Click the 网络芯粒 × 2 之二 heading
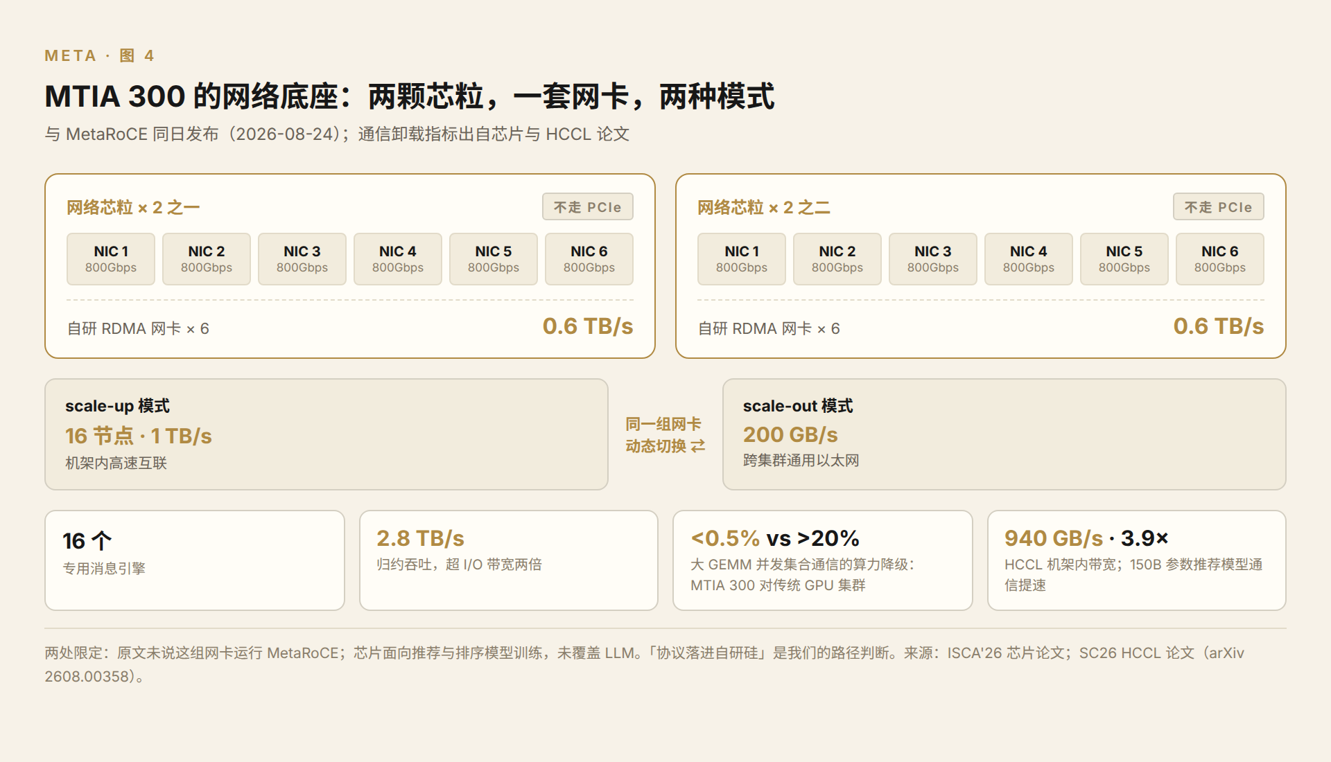Image resolution: width=1331 pixels, height=762 pixels. [x=764, y=207]
